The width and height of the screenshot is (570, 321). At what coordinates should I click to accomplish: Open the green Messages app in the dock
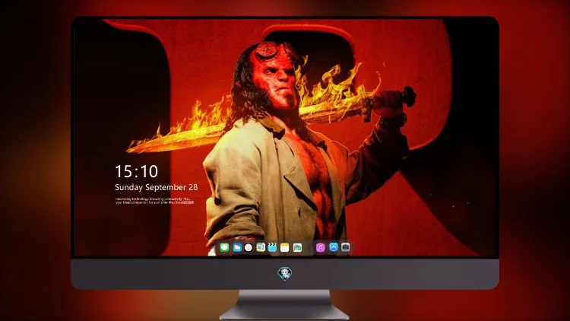tap(224, 248)
